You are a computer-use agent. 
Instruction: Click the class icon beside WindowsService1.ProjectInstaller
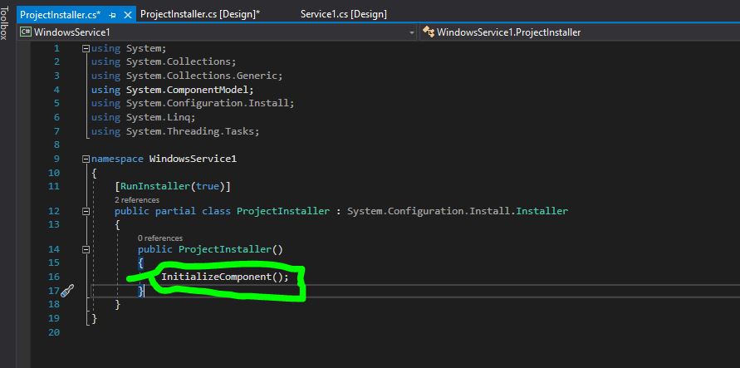pyautogui.click(x=428, y=32)
